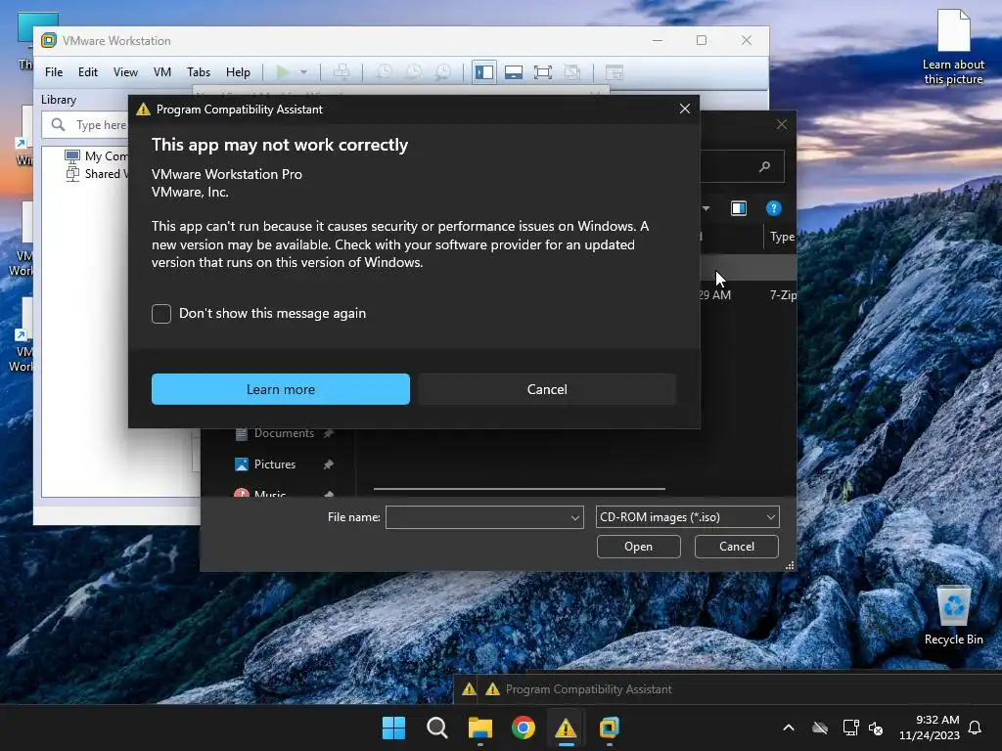1002x751 pixels.
Task: Click the network tray icon
Action: click(x=850, y=728)
